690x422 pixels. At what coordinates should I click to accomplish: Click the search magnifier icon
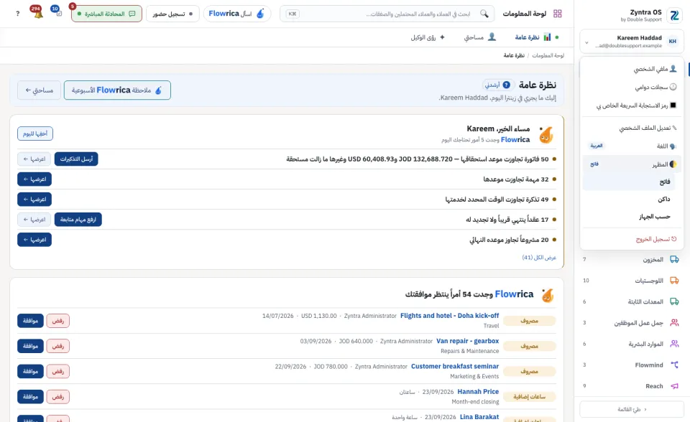click(484, 14)
